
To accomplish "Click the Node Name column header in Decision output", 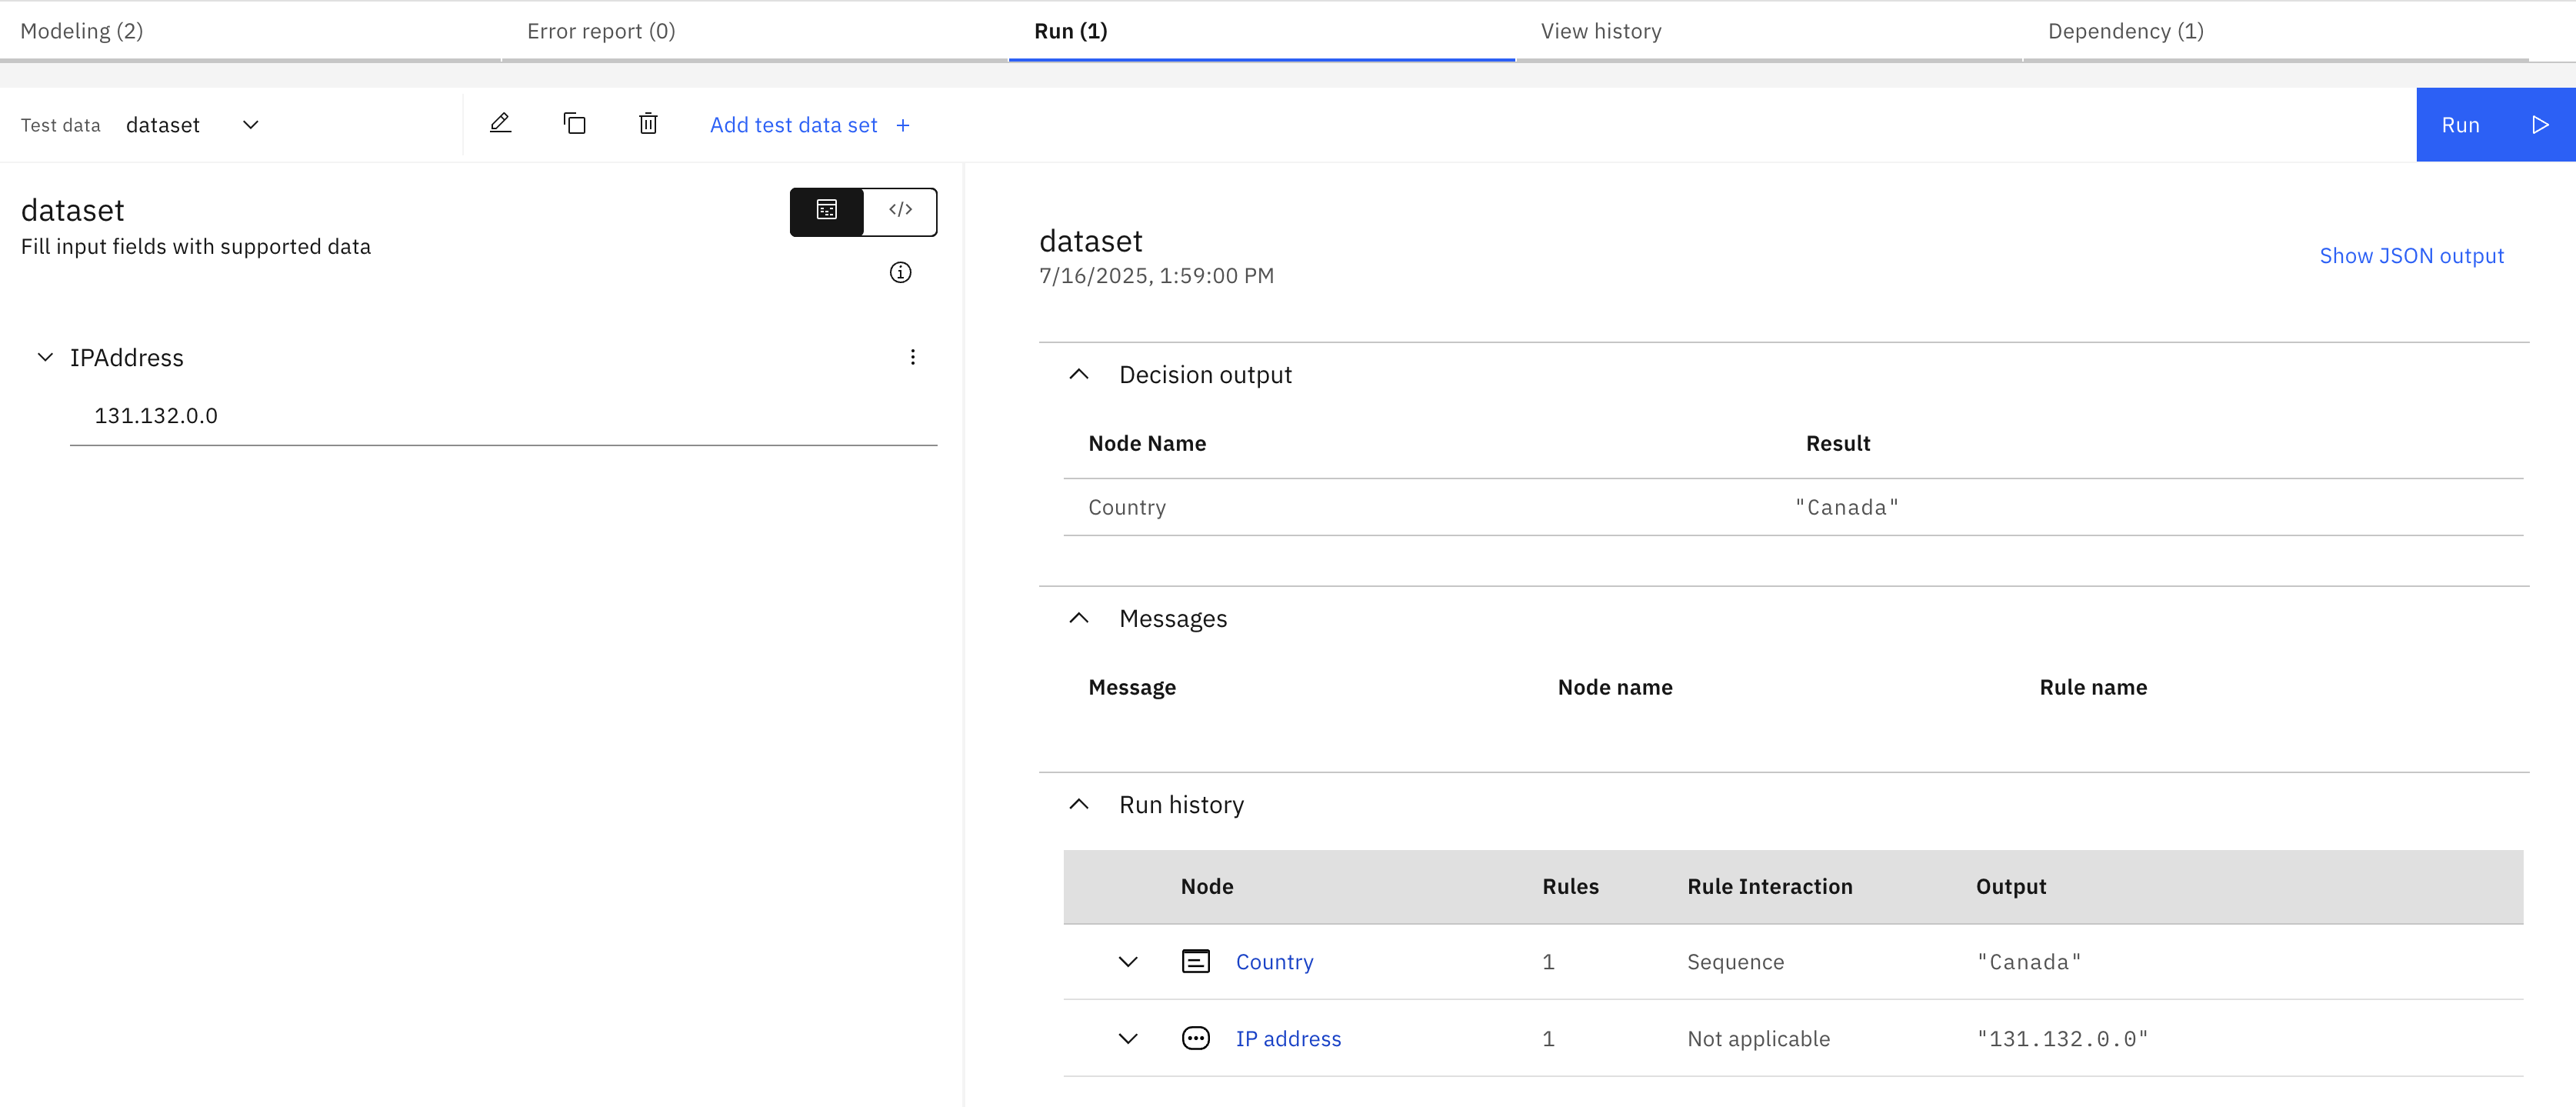I will pyautogui.click(x=1147, y=444).
